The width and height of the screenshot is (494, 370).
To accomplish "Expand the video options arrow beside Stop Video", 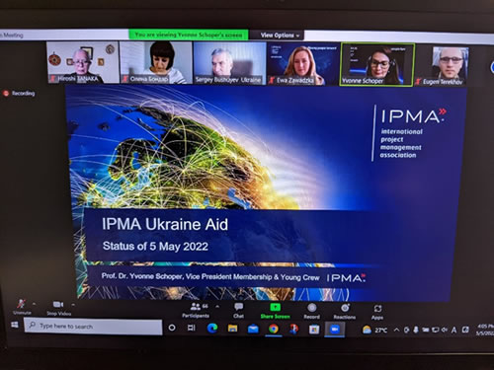I will (73, 305).
